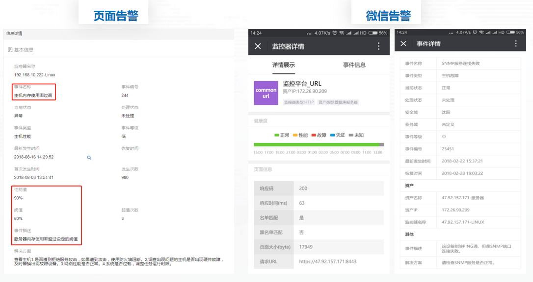Close the 事件详情 screen with the X
The width and height of the screenshot is (533, 282).
click(x=403, y=44)
